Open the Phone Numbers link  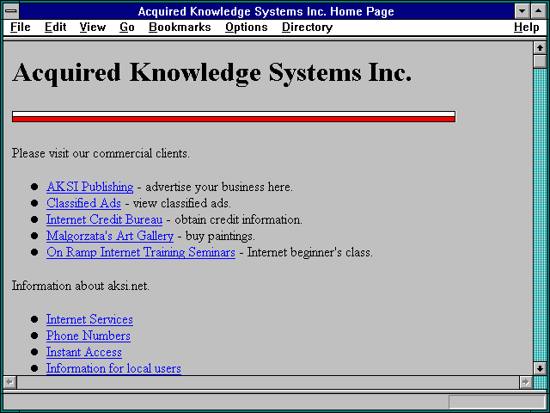pyautogui.click(x=89, y=336)
